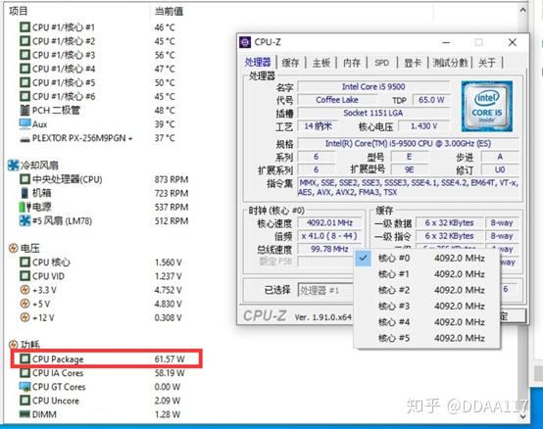Click the CPU Uncore power icon

click(25, 401)
